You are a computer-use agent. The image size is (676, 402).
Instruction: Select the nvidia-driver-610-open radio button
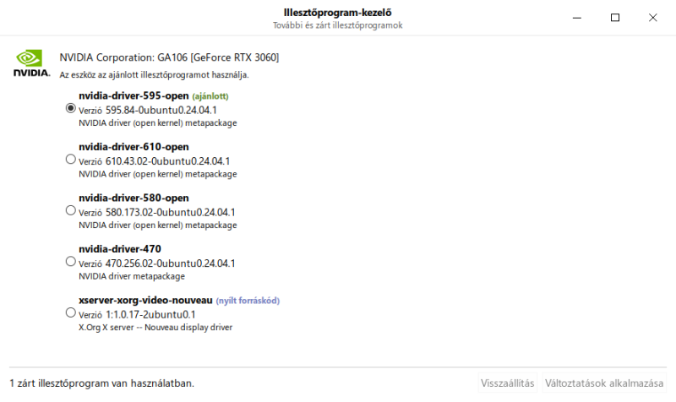pos(71,160)
